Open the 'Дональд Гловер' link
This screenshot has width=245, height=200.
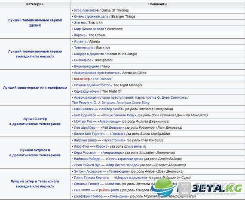pyautogui.click(x=86, y=184)
